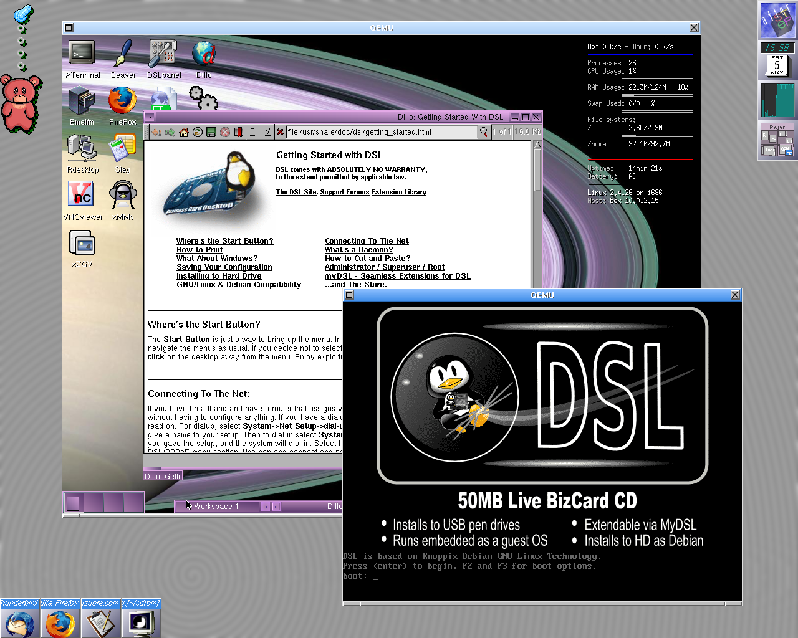Screen dimensions: 798x638
Task: Click Dillo's Forward arrow button
Action: pyautogui.click(x=170, y=132)
